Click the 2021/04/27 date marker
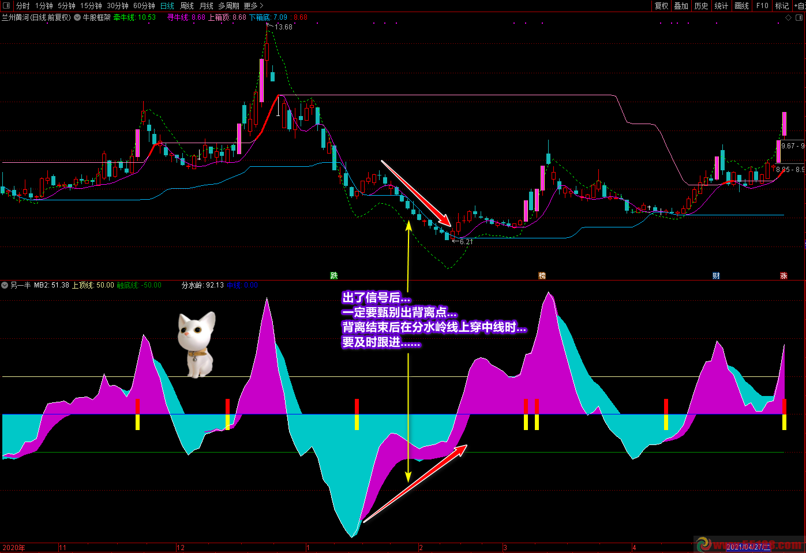This screenshot has height=553, width=806. tap(748, 547)
